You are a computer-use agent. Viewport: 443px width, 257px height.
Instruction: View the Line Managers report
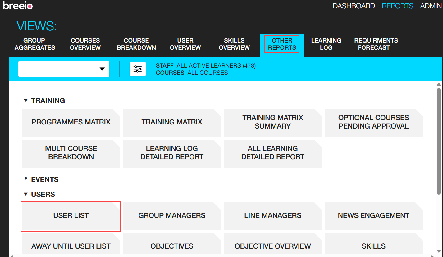tap(272, 216)
